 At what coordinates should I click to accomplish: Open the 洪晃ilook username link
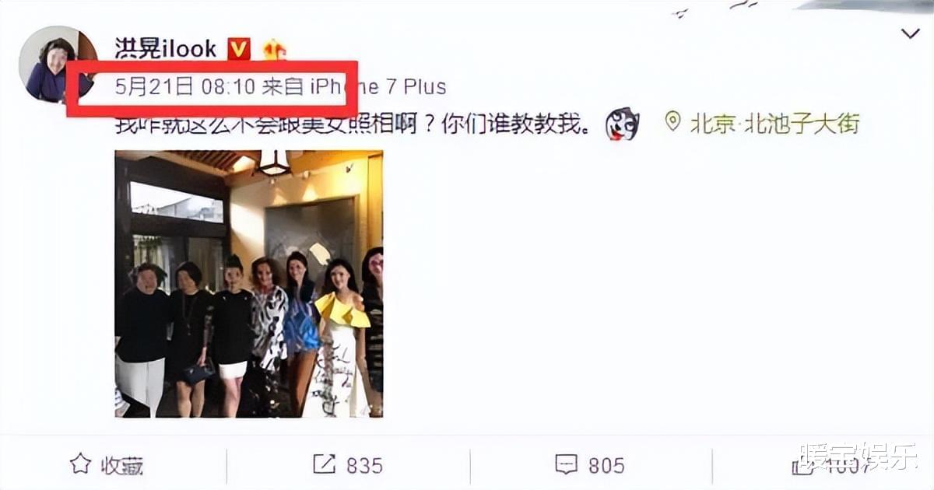pos(165,48)
